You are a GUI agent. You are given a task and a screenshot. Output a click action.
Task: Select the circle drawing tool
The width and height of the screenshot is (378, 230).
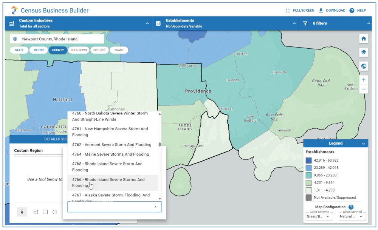point(55,212)
